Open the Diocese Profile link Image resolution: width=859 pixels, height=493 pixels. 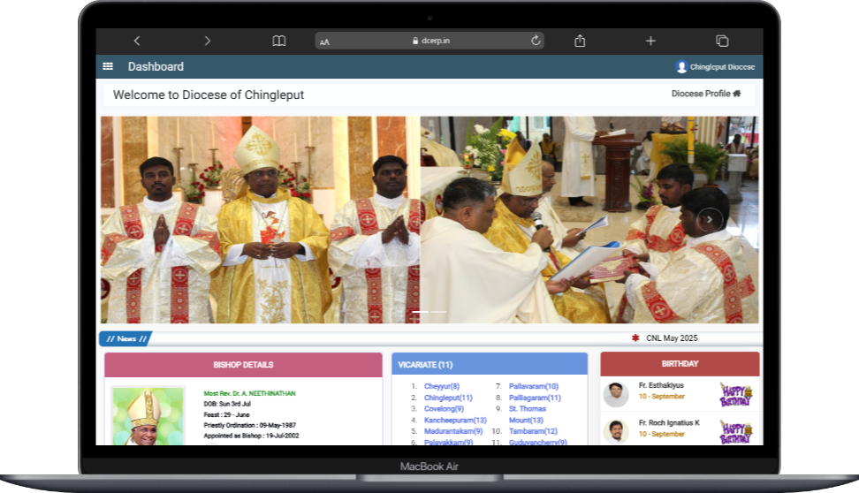click(705, 94)
